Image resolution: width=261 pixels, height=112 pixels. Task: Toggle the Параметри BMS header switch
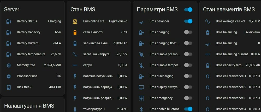188,10
